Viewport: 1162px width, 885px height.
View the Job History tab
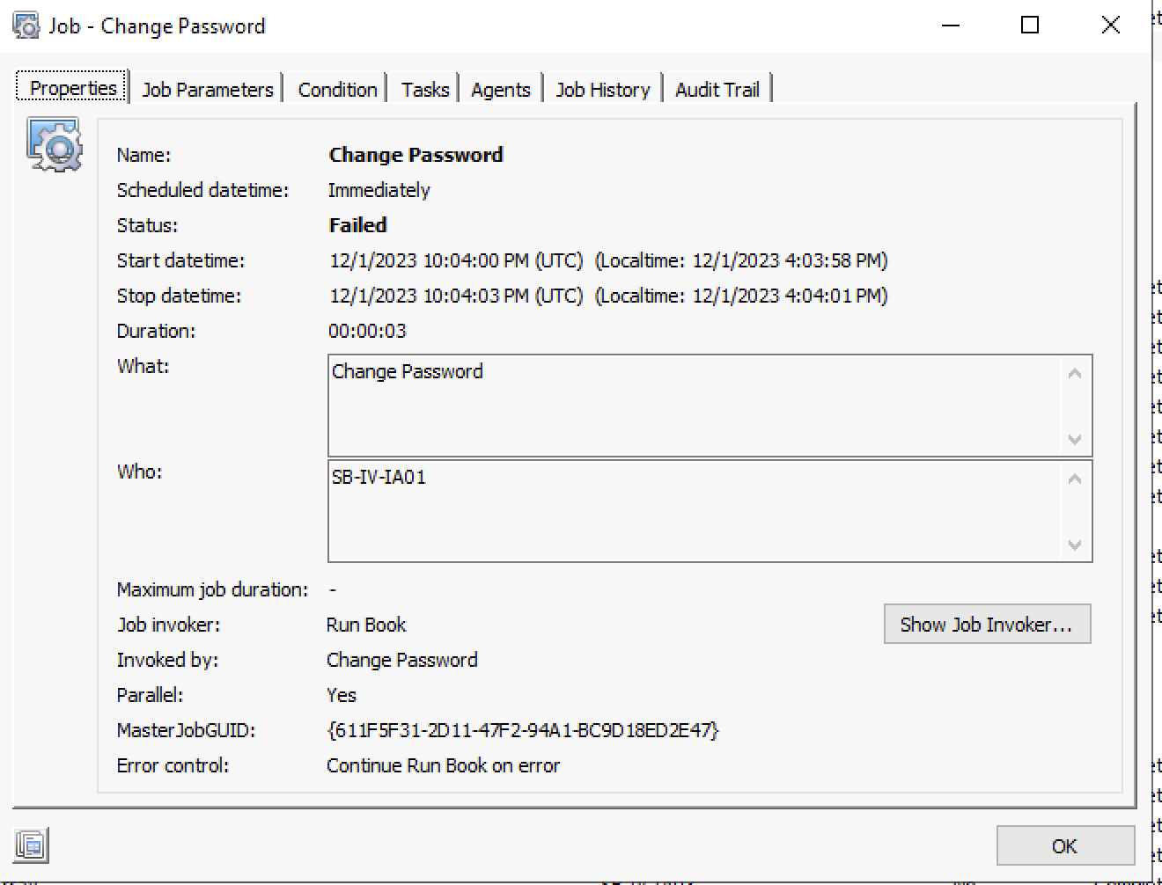(x=603, y=90)
